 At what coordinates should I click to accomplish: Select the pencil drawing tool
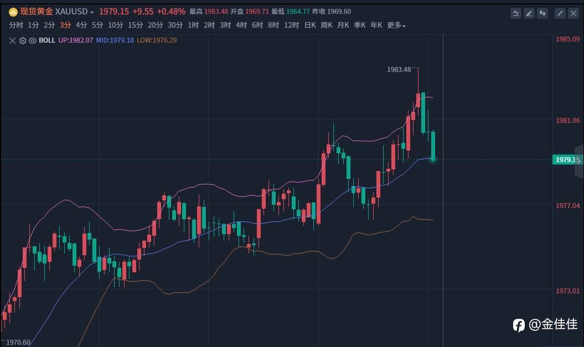click(529, 13)
